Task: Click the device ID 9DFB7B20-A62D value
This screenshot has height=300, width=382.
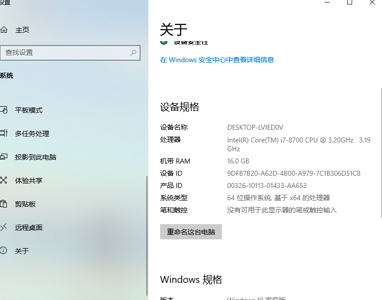Action: 294,173
